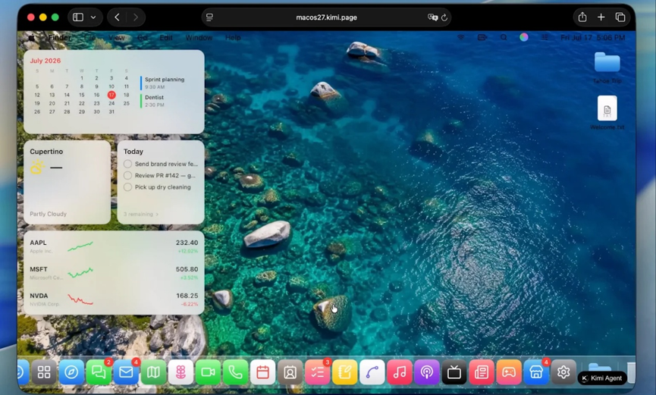
Task: Expand the 3 remaining reminders chevron
Action: tap(157, 215)
